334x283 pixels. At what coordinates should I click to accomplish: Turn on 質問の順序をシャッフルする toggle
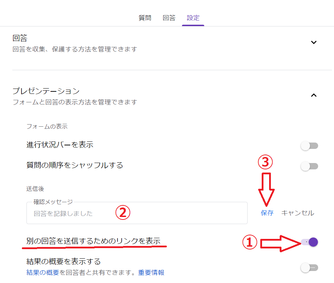click(309, 166)
